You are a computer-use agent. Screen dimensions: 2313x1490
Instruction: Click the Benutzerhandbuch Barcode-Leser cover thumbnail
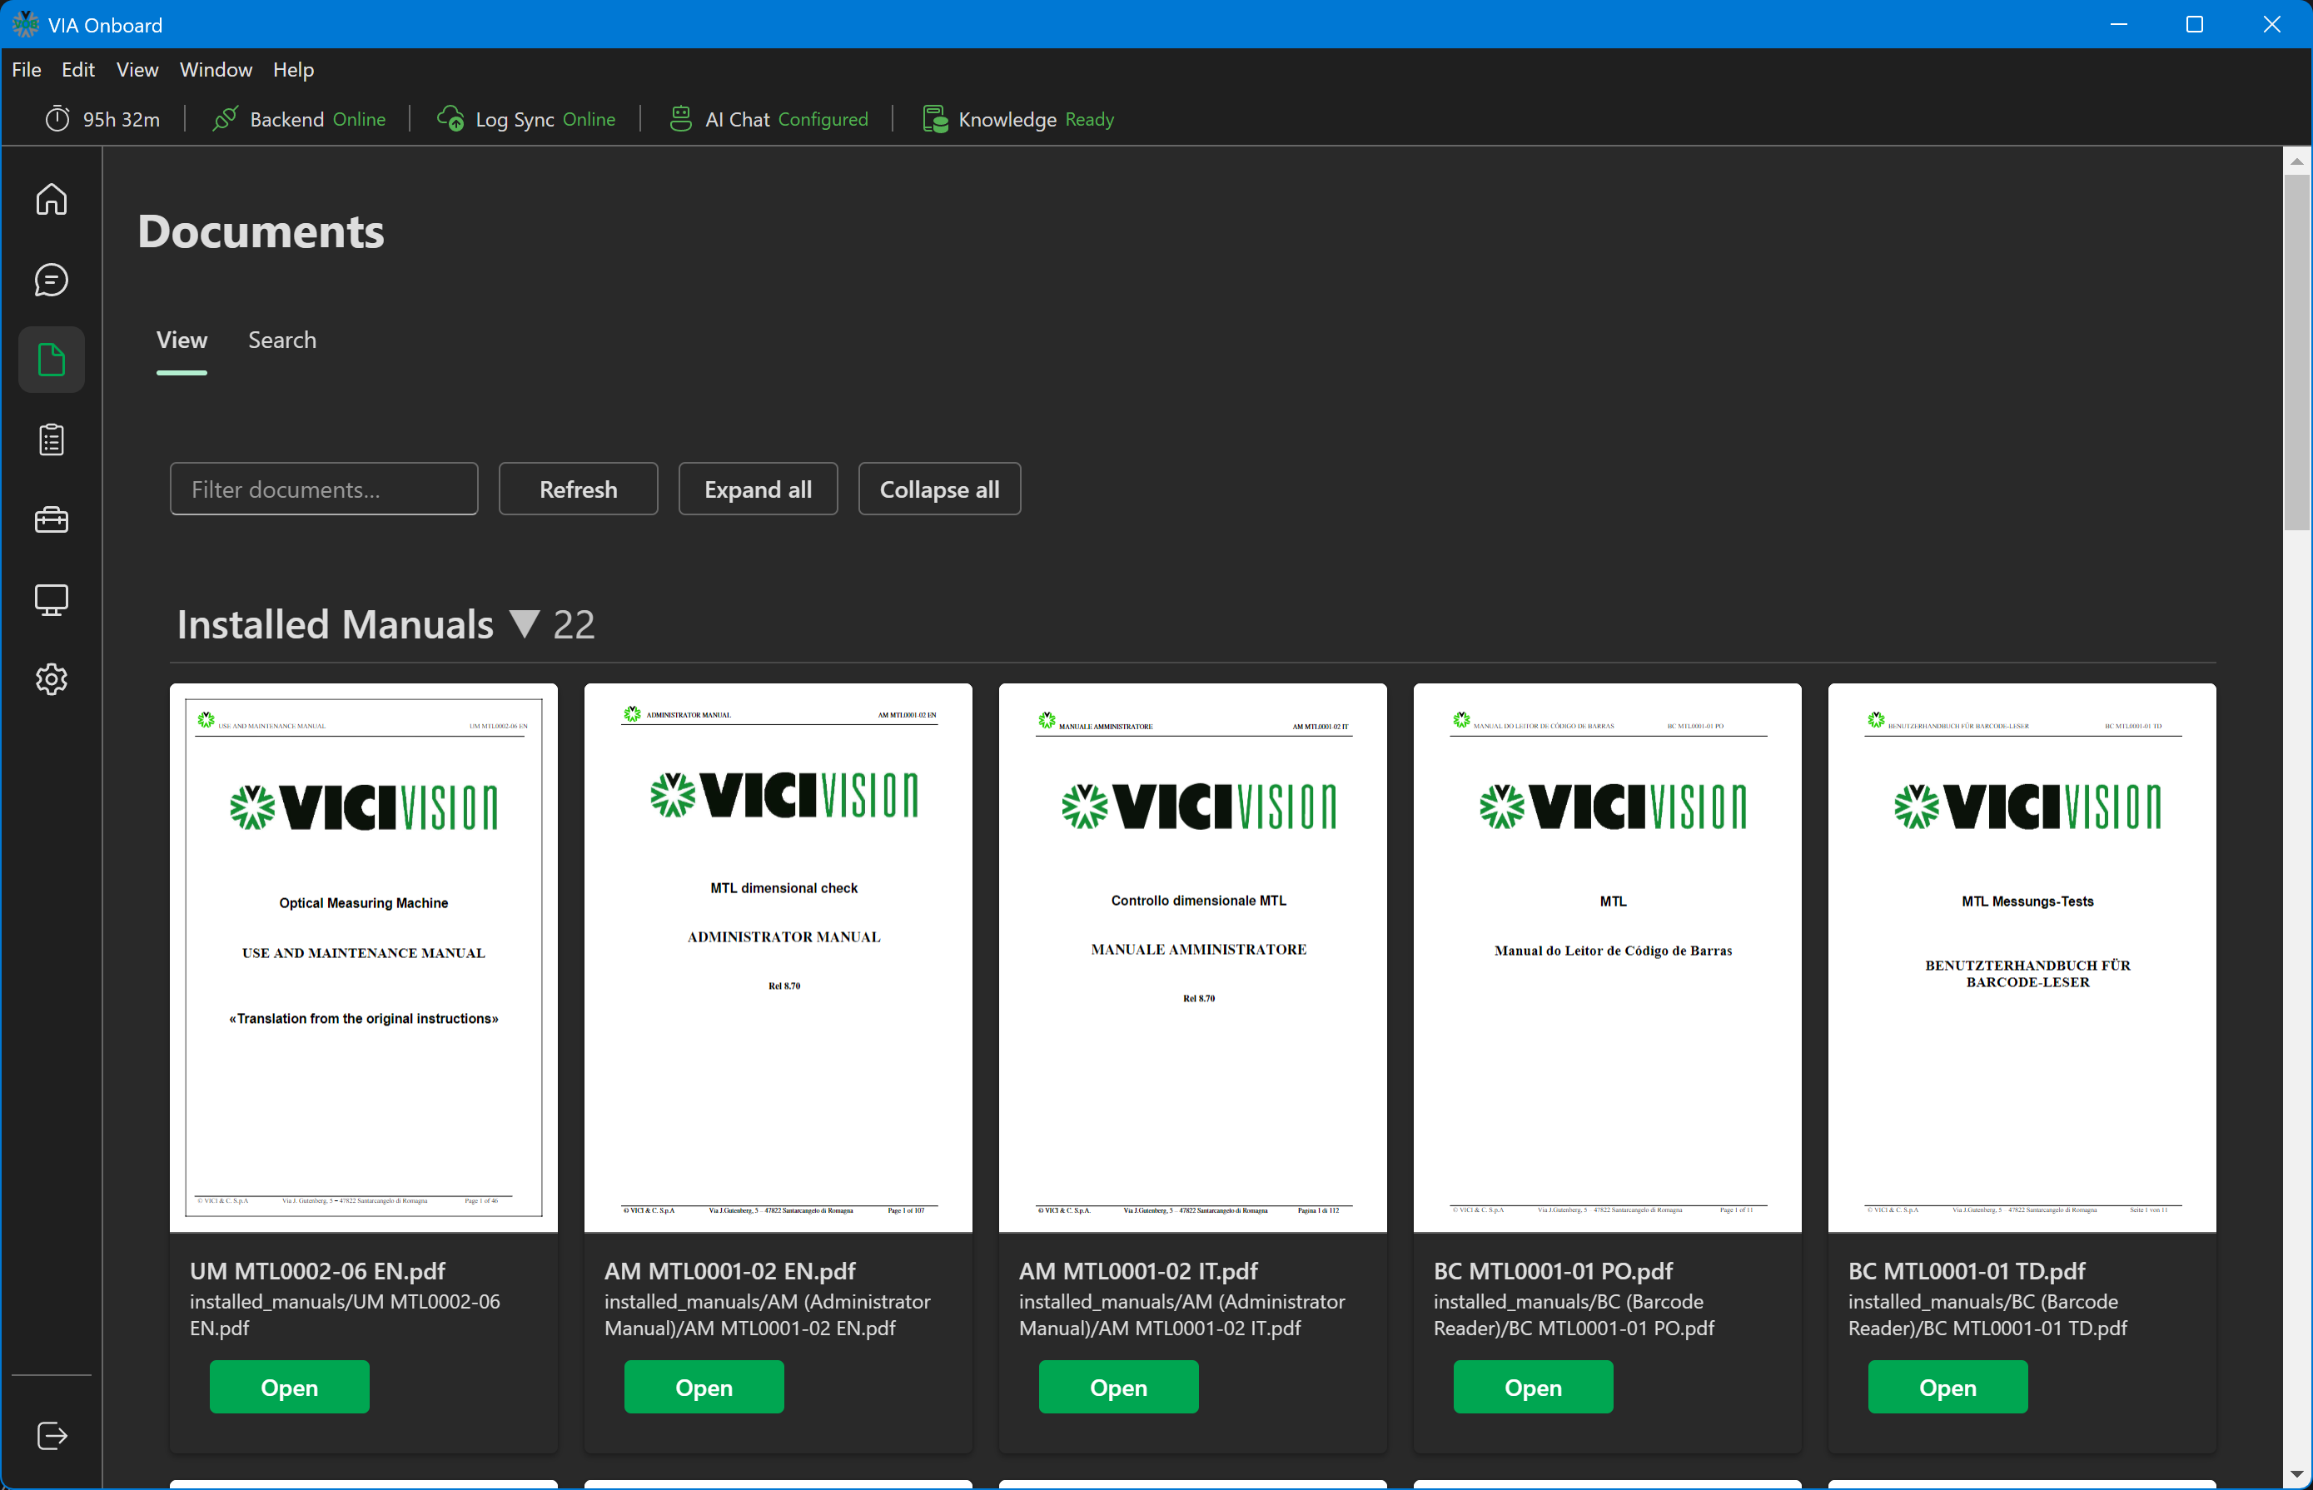(x=2022, y=958)
